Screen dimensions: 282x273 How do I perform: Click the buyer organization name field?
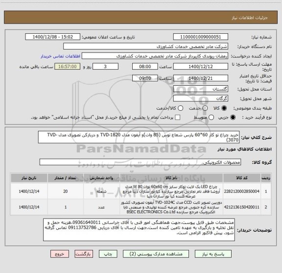tap(146, 47)
